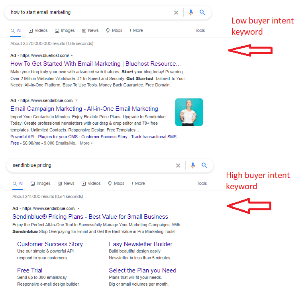
Task: Open Tools in email marketing results
Action: point(200,30)
